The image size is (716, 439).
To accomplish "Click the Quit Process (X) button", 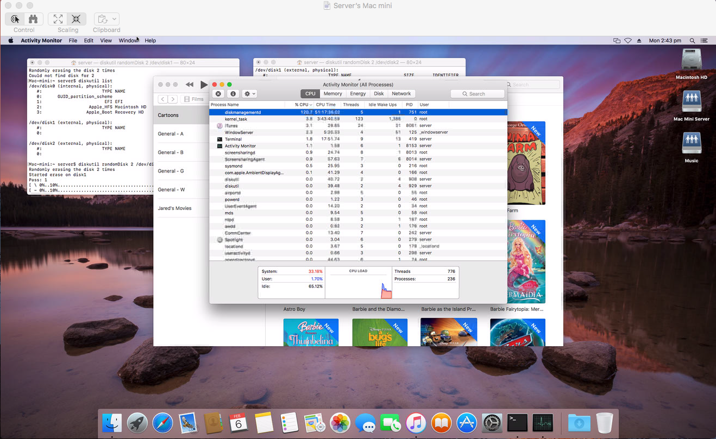I will [218, 94].
